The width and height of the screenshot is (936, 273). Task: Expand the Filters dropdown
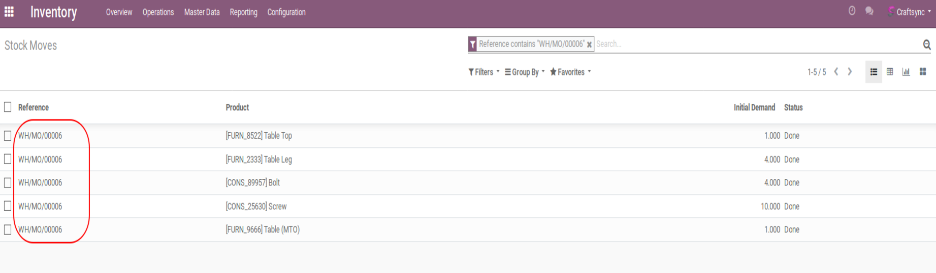(x=483, y=72)
